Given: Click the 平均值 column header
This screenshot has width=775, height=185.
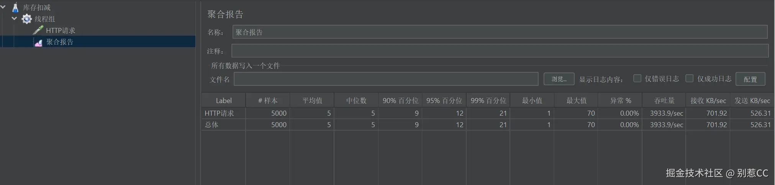Looking at the screenshot, I should pyautogui.click(x=312, y=100).
